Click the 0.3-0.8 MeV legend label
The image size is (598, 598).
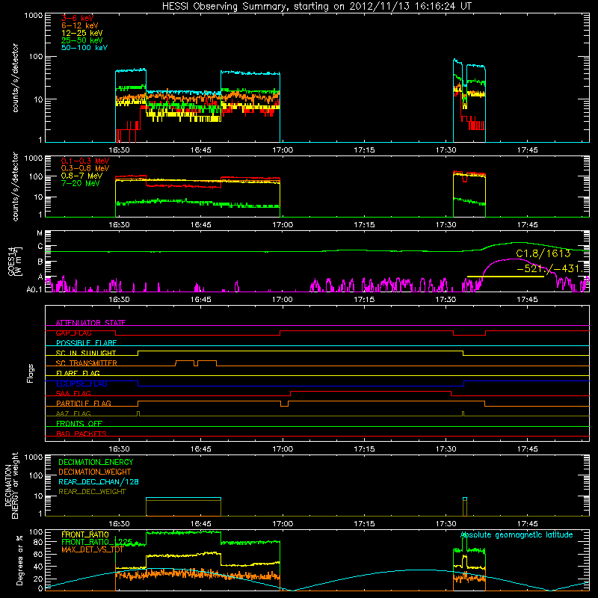85,169
